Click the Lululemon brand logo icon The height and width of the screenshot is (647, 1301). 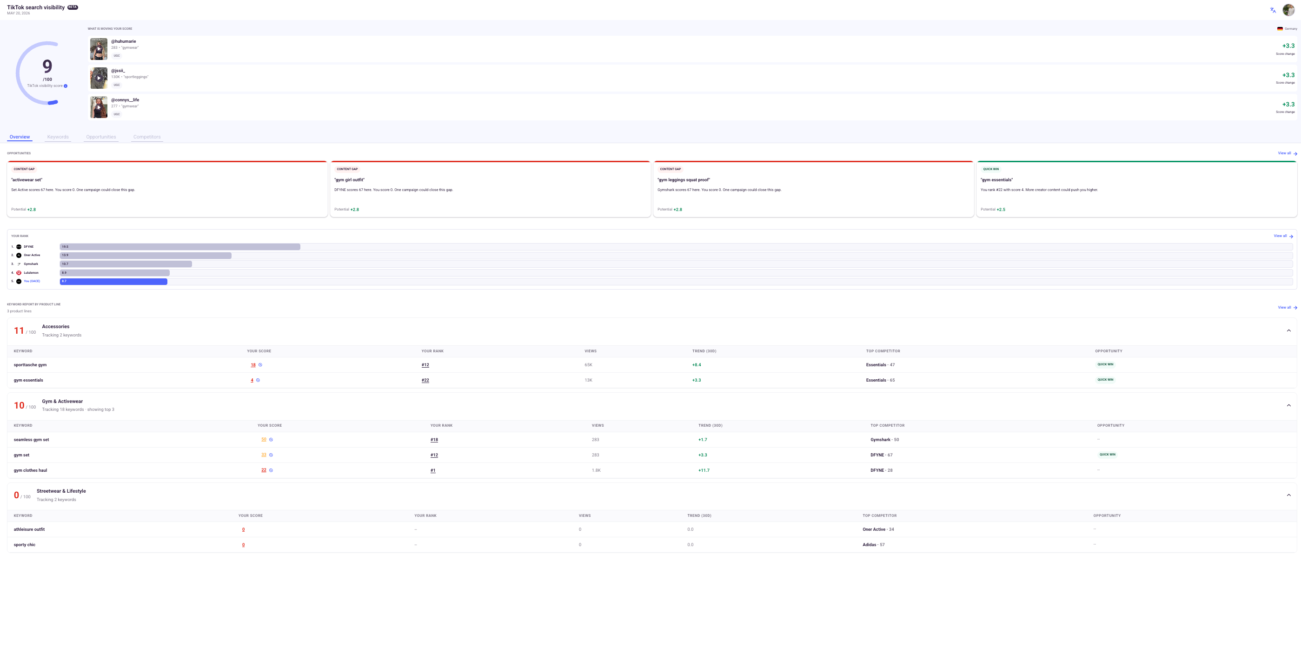click(x=19, y=272)
